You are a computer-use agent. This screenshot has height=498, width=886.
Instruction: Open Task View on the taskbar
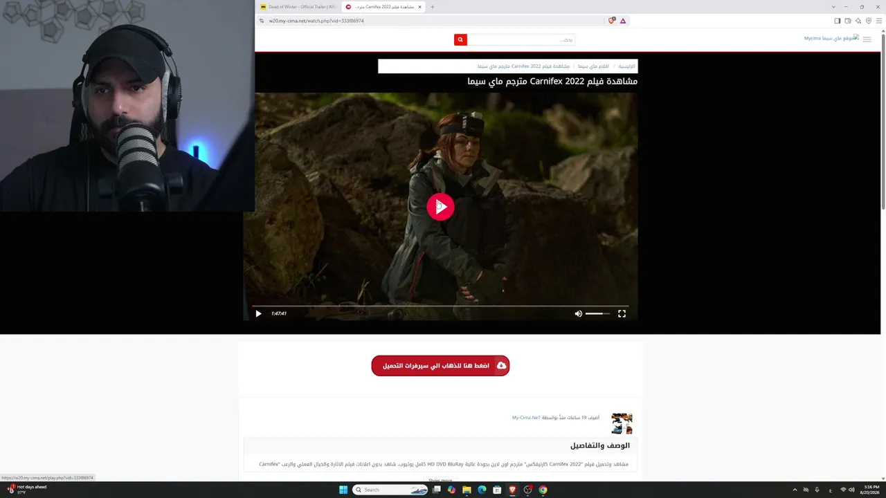pyautogui.click(x=437, y=490)
